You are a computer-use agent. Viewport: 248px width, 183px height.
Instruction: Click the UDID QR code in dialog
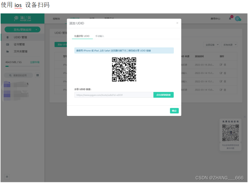tap(124, 69)
